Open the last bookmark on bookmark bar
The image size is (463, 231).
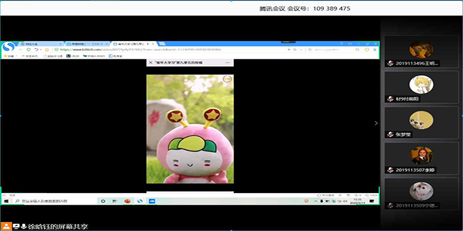click(116, 56)
